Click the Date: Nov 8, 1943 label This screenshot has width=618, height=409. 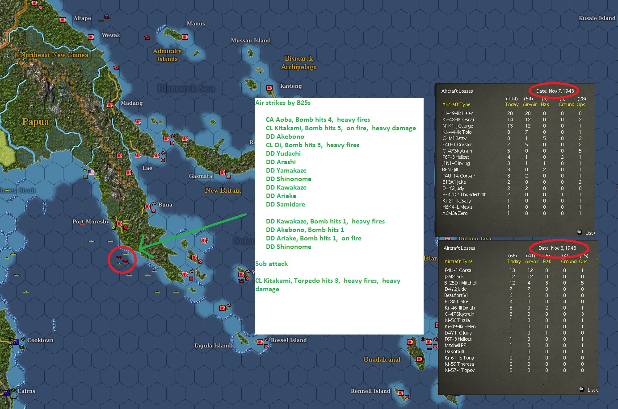pos(557,248)
